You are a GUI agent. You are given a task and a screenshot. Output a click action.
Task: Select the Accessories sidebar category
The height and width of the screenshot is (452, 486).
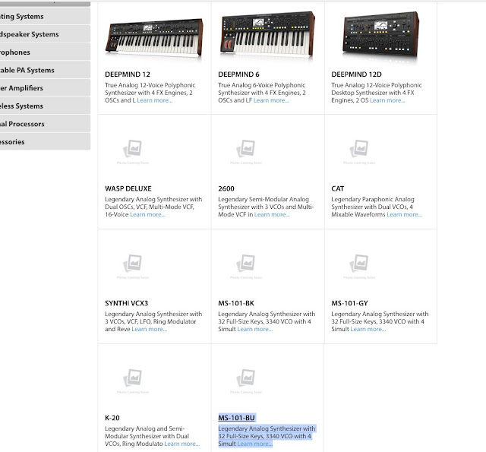(x=46, y=141)
